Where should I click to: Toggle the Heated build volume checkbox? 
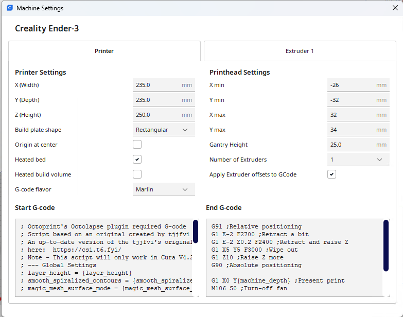(x=137, y=174)
